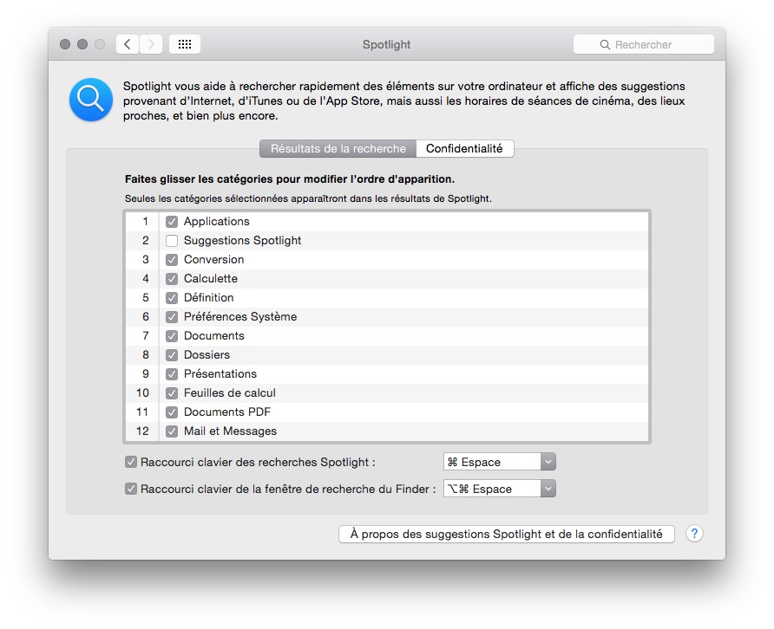Toggle the Feuilles de calcul checkbox
This screenshot has width=774, height=629.
tap(172, 393)
